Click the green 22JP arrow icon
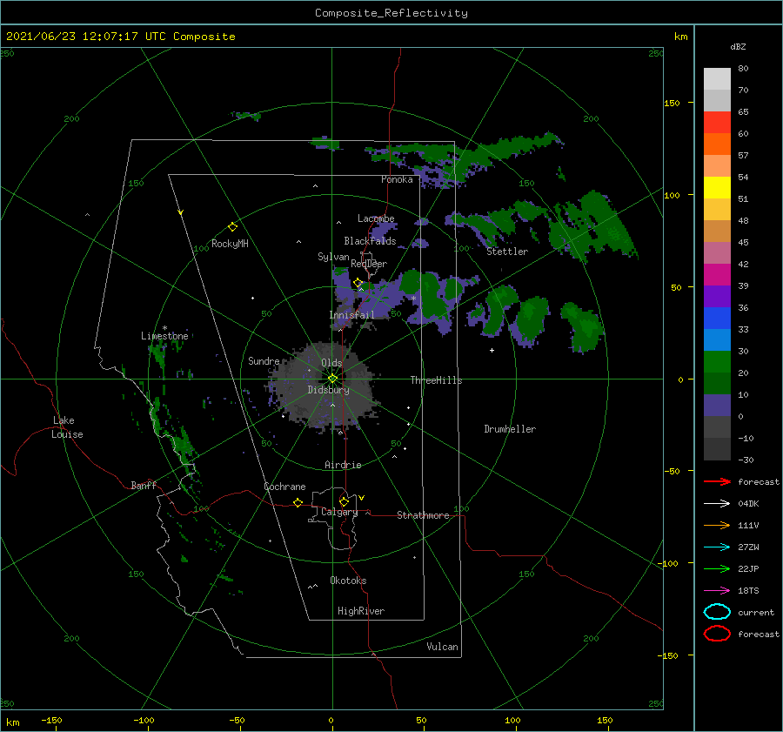Viewport: 783px width, 732px height. tap(717, 568)
